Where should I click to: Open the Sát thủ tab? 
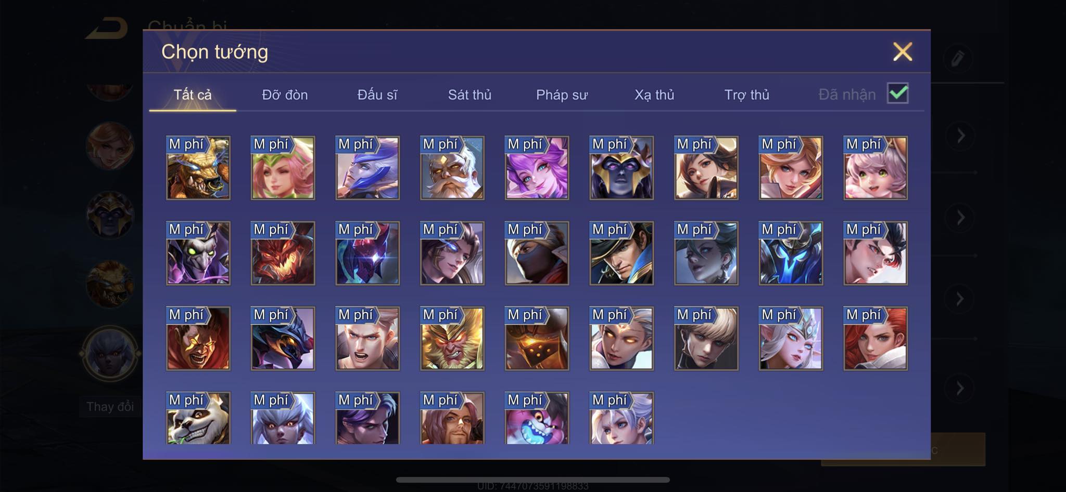point(469,95)
